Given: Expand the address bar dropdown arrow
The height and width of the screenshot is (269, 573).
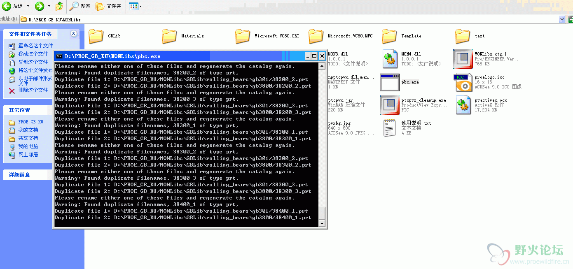Looking at the screenshot, I should 562,19.
